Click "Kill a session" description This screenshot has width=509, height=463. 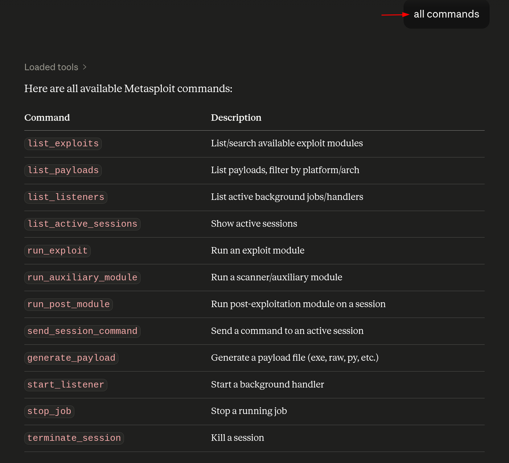pos(237,438)
